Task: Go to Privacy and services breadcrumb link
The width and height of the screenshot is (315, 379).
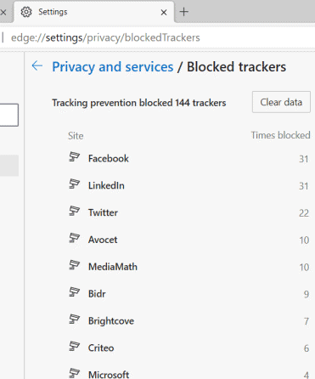Action: click(x=113, y=67)
